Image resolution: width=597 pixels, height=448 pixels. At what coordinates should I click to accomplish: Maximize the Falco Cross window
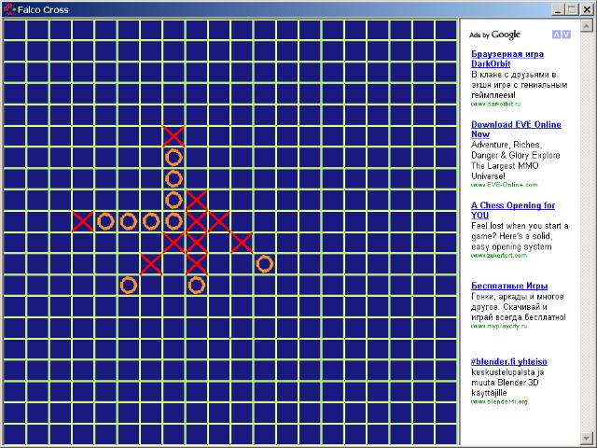572,9
